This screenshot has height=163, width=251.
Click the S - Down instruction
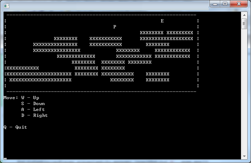pyautogui.click(x=33, y=104)
